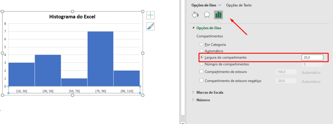
Task: Select Número de compartimentos radio button
Action: pyautogui.click(x=202, y=64)
